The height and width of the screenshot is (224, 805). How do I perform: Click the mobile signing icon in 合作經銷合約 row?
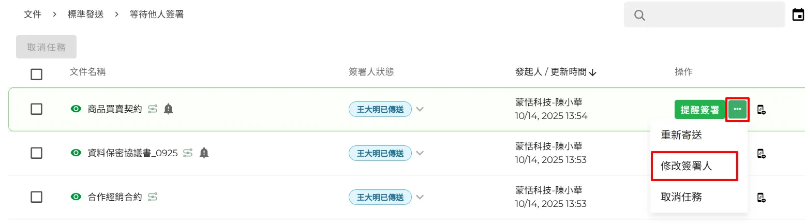pyautogui.click(x=761, y=197)
